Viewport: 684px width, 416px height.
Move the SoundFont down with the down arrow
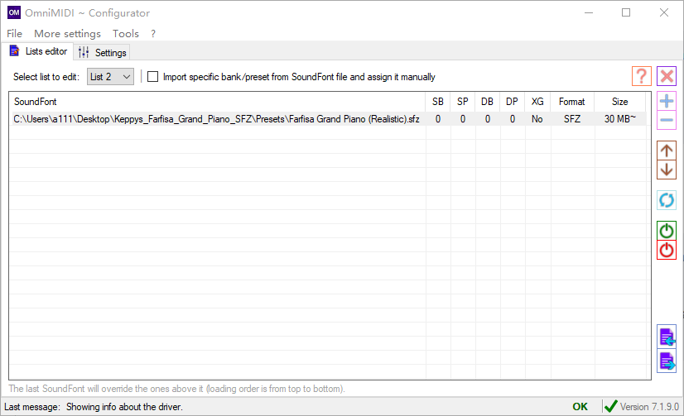pos(667,170)
